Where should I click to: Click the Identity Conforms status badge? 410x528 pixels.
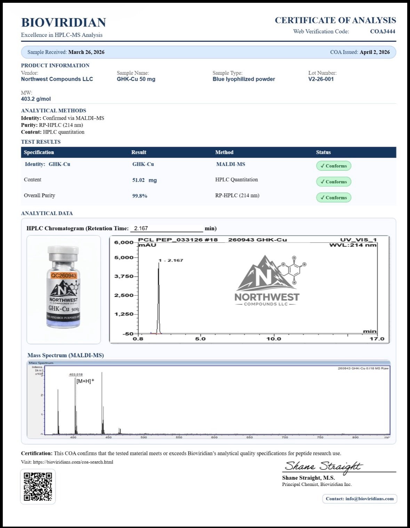(x=333, y=166)
